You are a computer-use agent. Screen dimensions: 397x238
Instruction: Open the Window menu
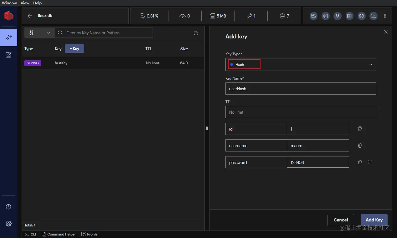pyautogui.click(x=9, y=3)
